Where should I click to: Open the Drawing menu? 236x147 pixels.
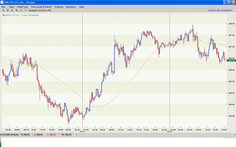pyautogui.click(x=59, y=7)
